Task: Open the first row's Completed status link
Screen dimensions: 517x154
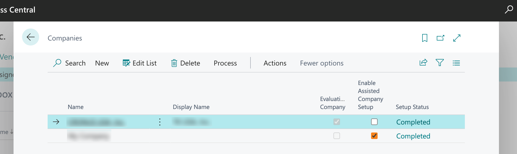Action: click(x=413, y=122)
